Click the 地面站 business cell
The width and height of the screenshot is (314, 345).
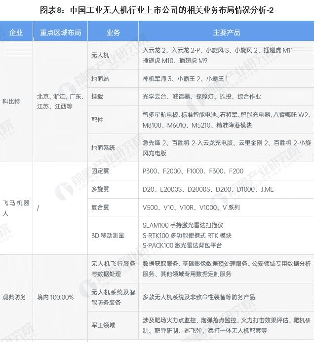click(113, 79)
